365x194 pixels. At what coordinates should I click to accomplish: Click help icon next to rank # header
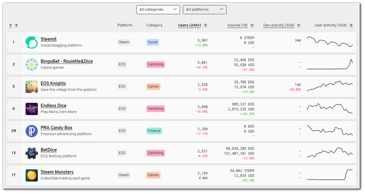pos(16,26)
